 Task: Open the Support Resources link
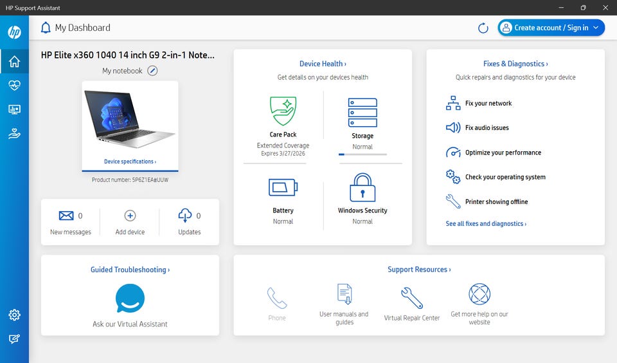419,270
